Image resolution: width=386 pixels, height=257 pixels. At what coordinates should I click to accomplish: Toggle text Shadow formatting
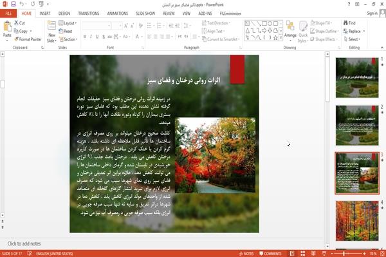[104, 37]
